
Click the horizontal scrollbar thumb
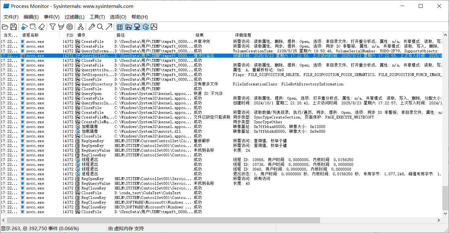pos(163,220)
